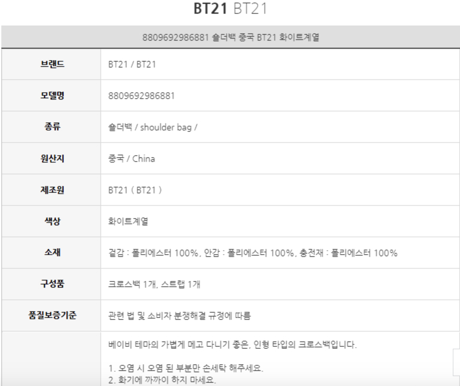Image resolution: width=460 pixels, height=386 pixels.
Task: Click the 브랜드 row label
Action: (52, 64)
